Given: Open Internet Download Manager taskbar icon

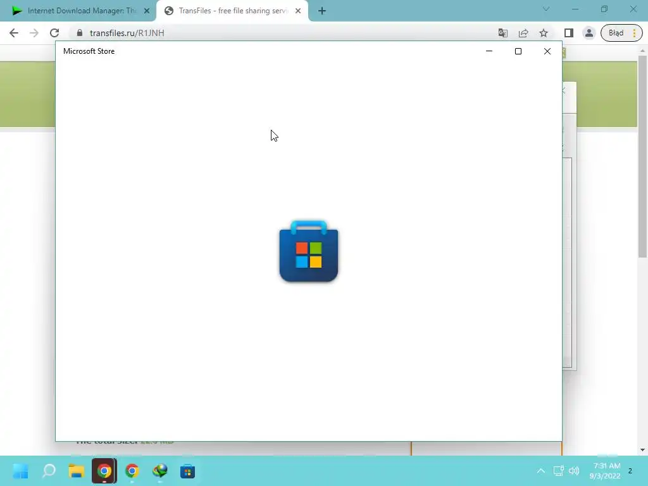Looking at the screenshot, I should [159, 471].
